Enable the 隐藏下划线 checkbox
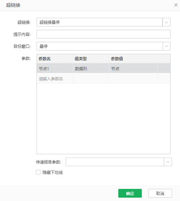 point(38,172)
